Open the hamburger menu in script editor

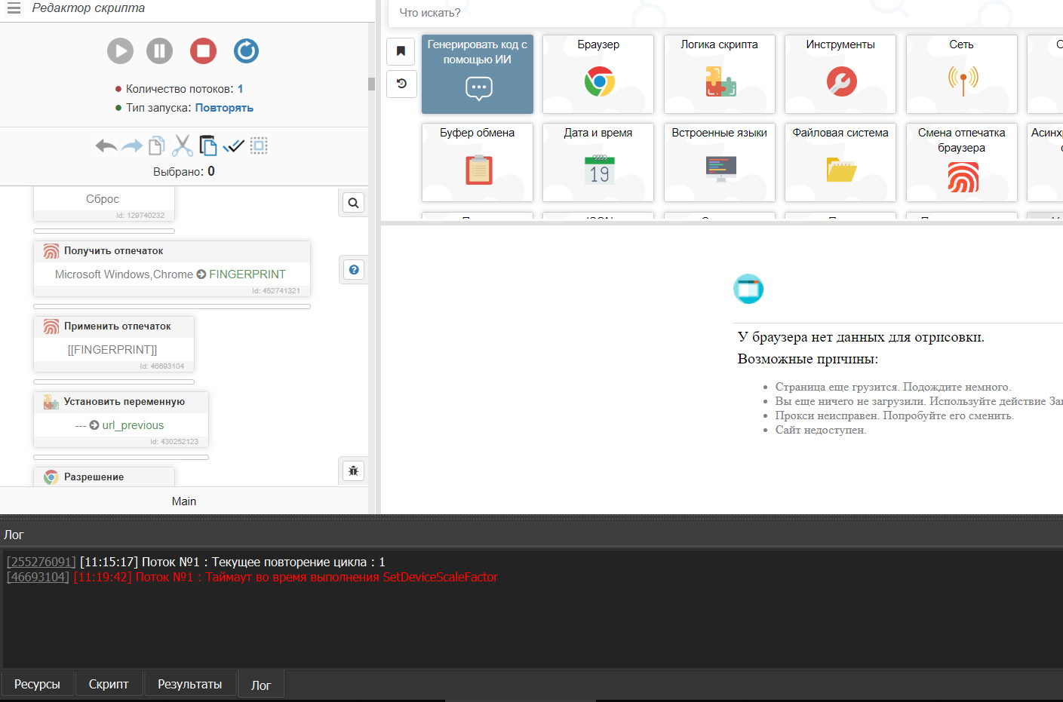click(x=14, y=8)
